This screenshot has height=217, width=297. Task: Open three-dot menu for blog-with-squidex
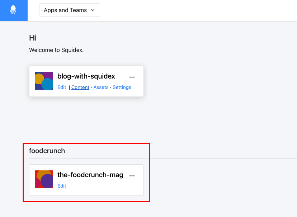(132, 77)
